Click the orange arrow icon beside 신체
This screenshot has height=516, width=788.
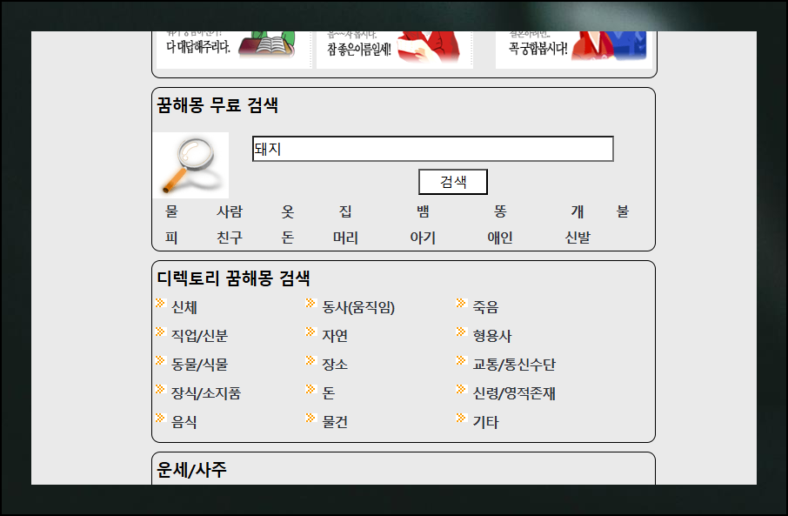160,303
